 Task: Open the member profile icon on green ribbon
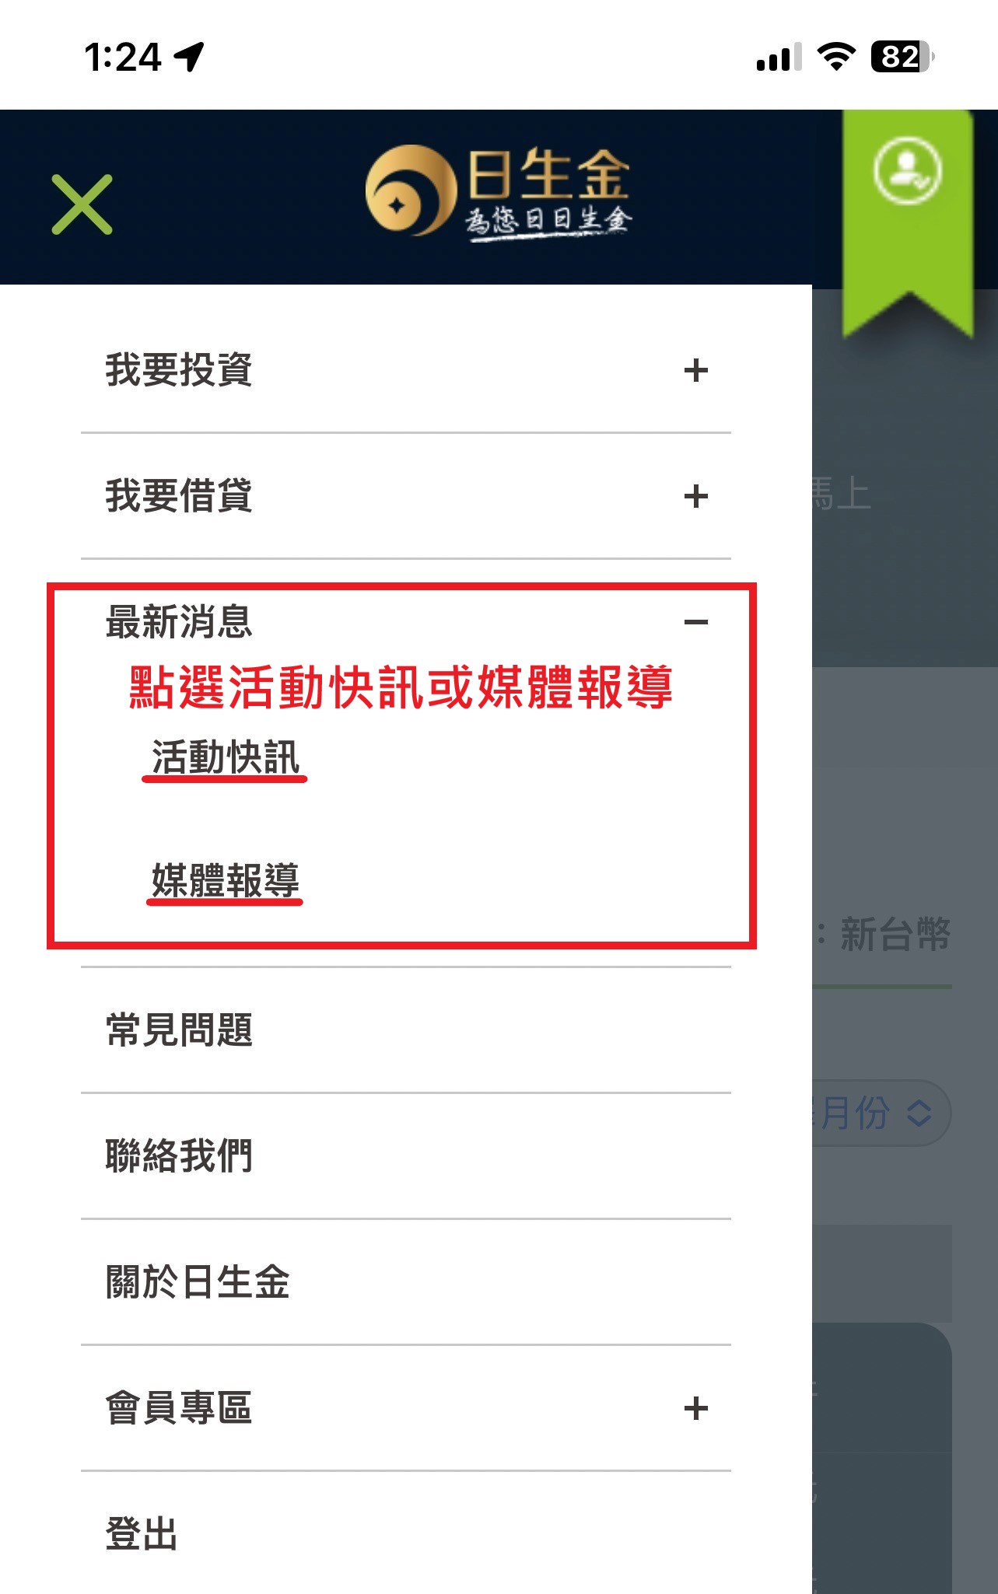pyautogui.click(x=907, y=171)
